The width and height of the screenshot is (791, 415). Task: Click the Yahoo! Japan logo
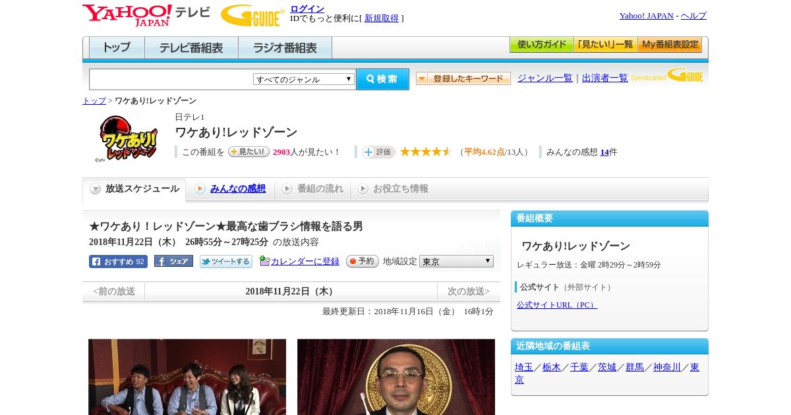pyautogui.click(x=127, y=15)
